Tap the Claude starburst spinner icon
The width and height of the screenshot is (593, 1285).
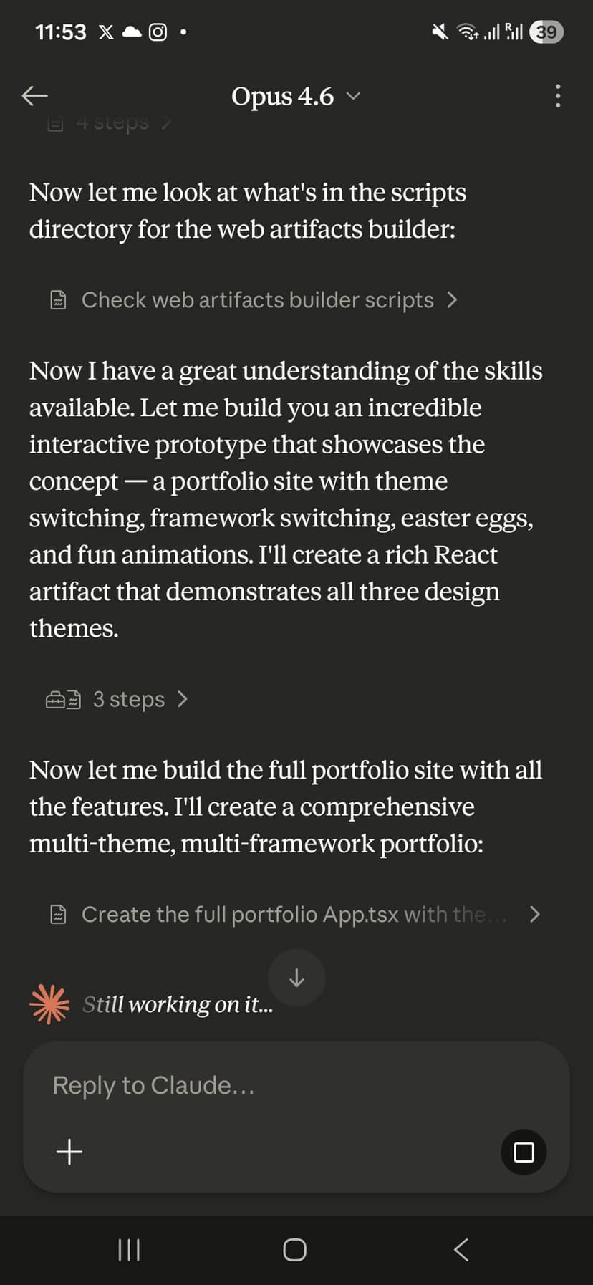coord(49,1004)
